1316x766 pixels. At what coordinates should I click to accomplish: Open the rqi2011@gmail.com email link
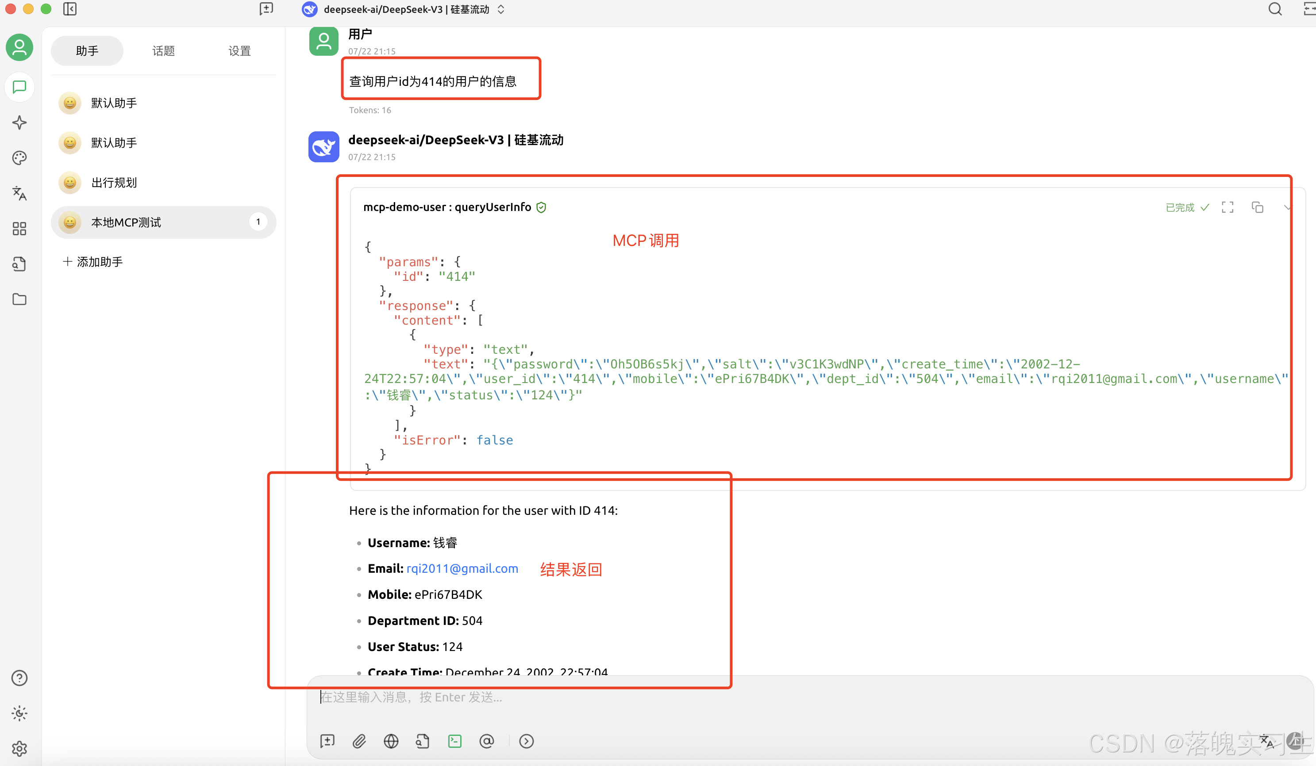(x=462, y=568)
